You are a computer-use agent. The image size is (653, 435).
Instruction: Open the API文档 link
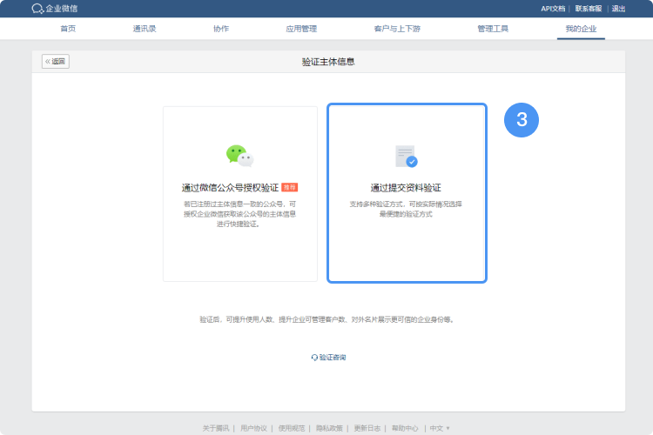click(x=553, y=9)
